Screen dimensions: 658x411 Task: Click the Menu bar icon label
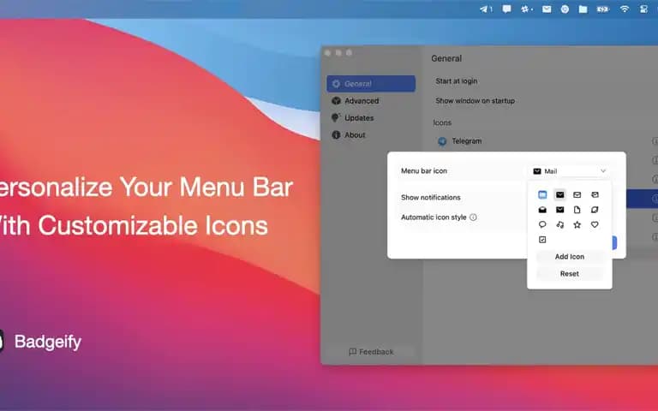click(424, 170)
